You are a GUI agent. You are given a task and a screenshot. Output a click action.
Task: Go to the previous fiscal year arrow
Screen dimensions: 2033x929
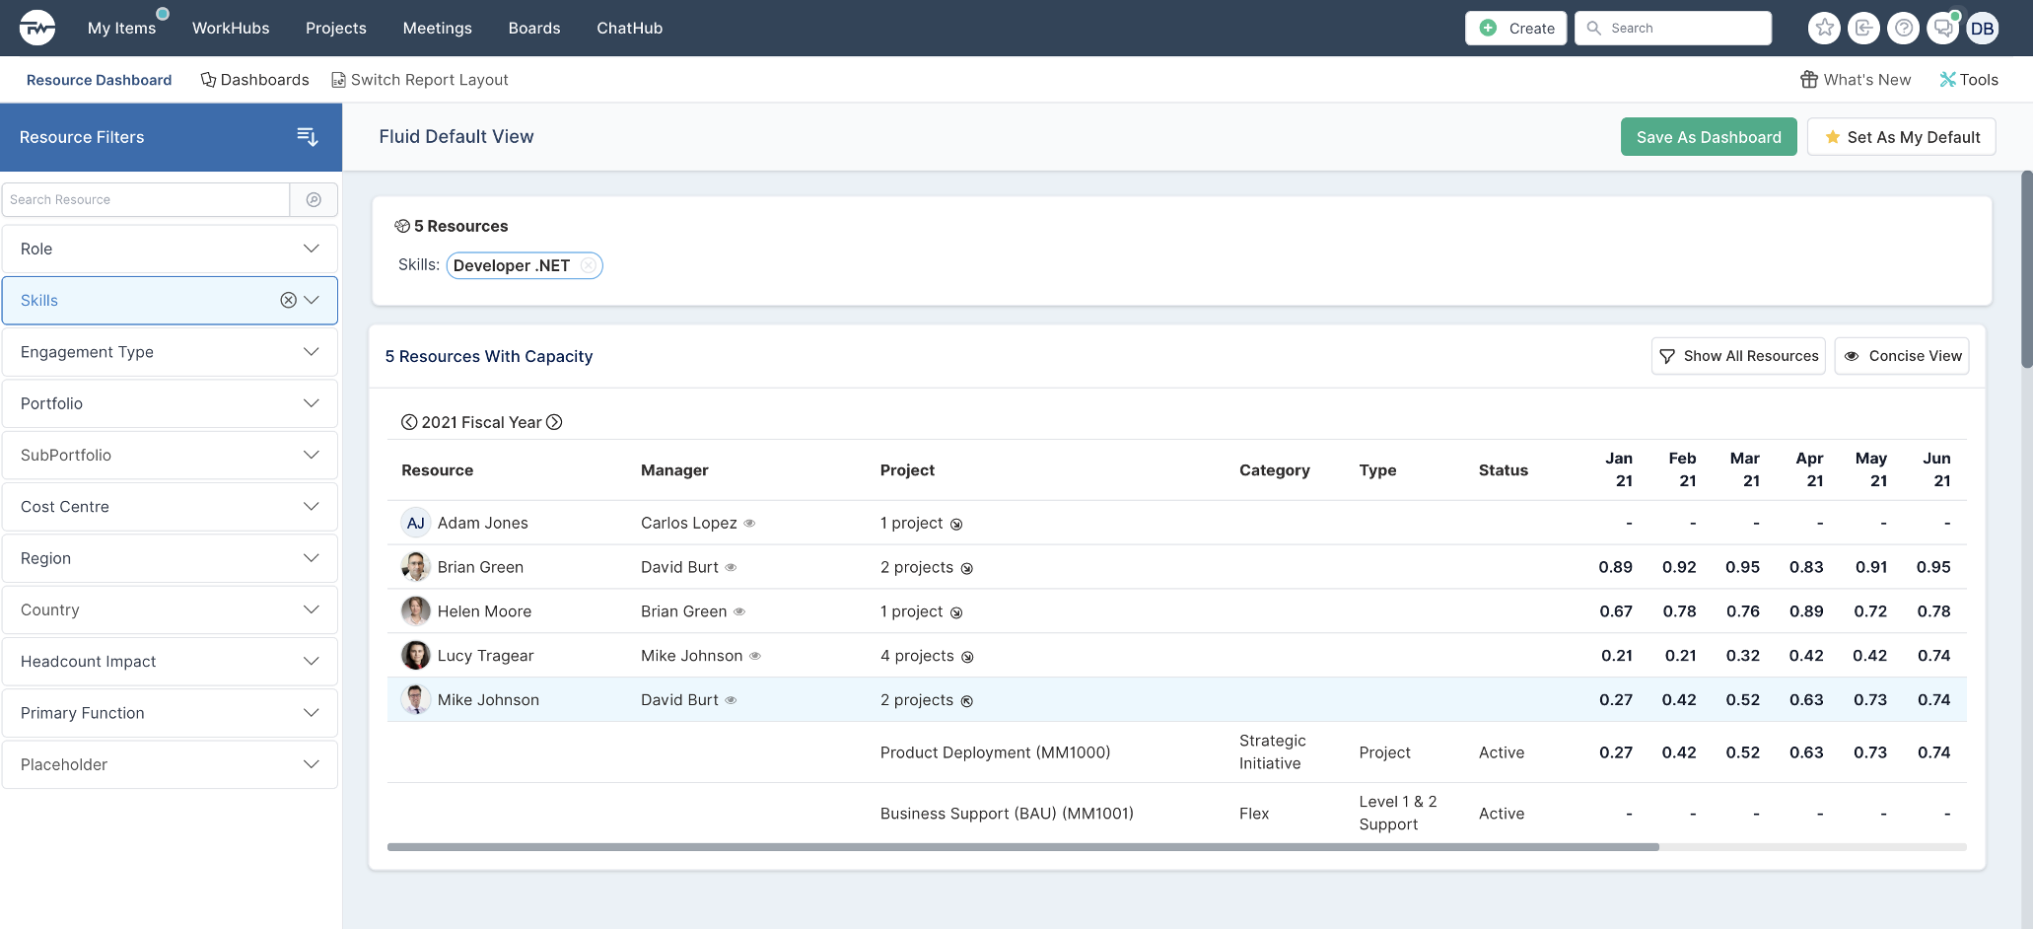[408, 422]
